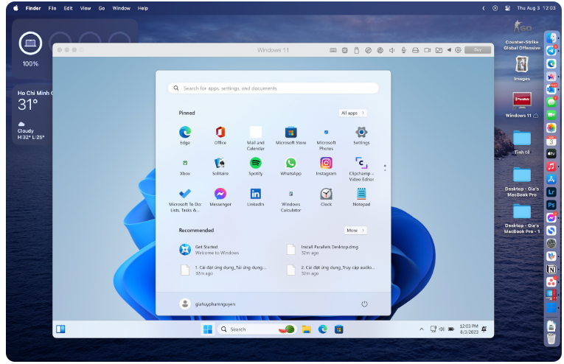This screenshot has height=364, width=564.
Task: Open the Messenger app
Action: point(220,194)
